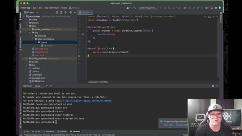
Task: Open the Structure side tab
Action: coord(20,109)
